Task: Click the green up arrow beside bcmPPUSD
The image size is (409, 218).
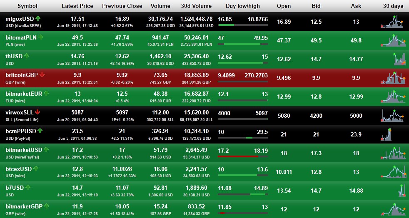Action: [x=40, y=131]
